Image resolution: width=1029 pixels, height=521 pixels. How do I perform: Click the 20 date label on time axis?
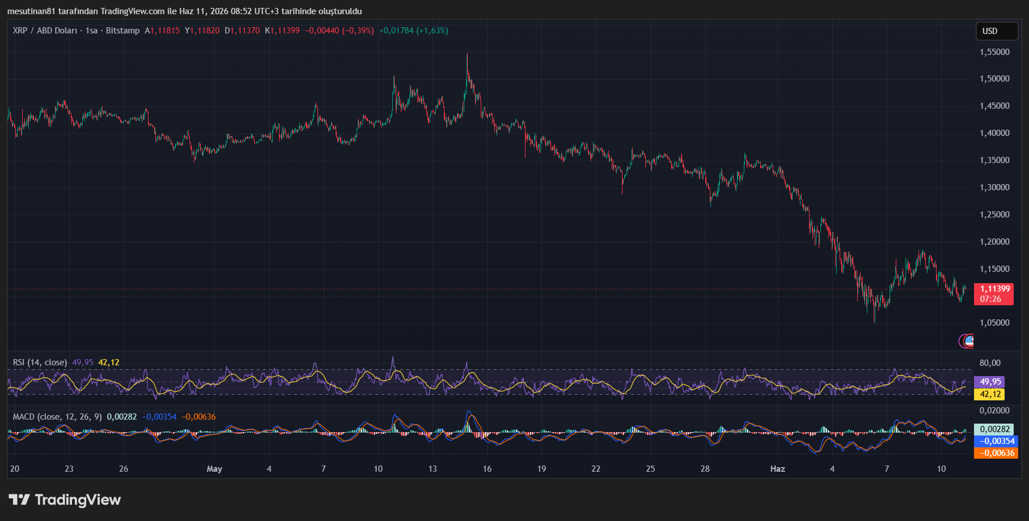coord(15,469)
